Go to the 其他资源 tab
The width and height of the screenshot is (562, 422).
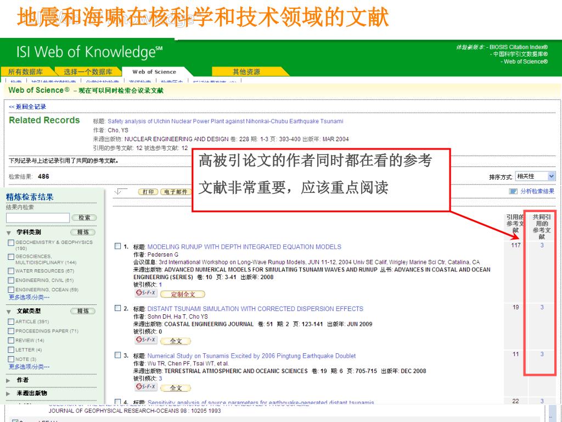(246, 71)
